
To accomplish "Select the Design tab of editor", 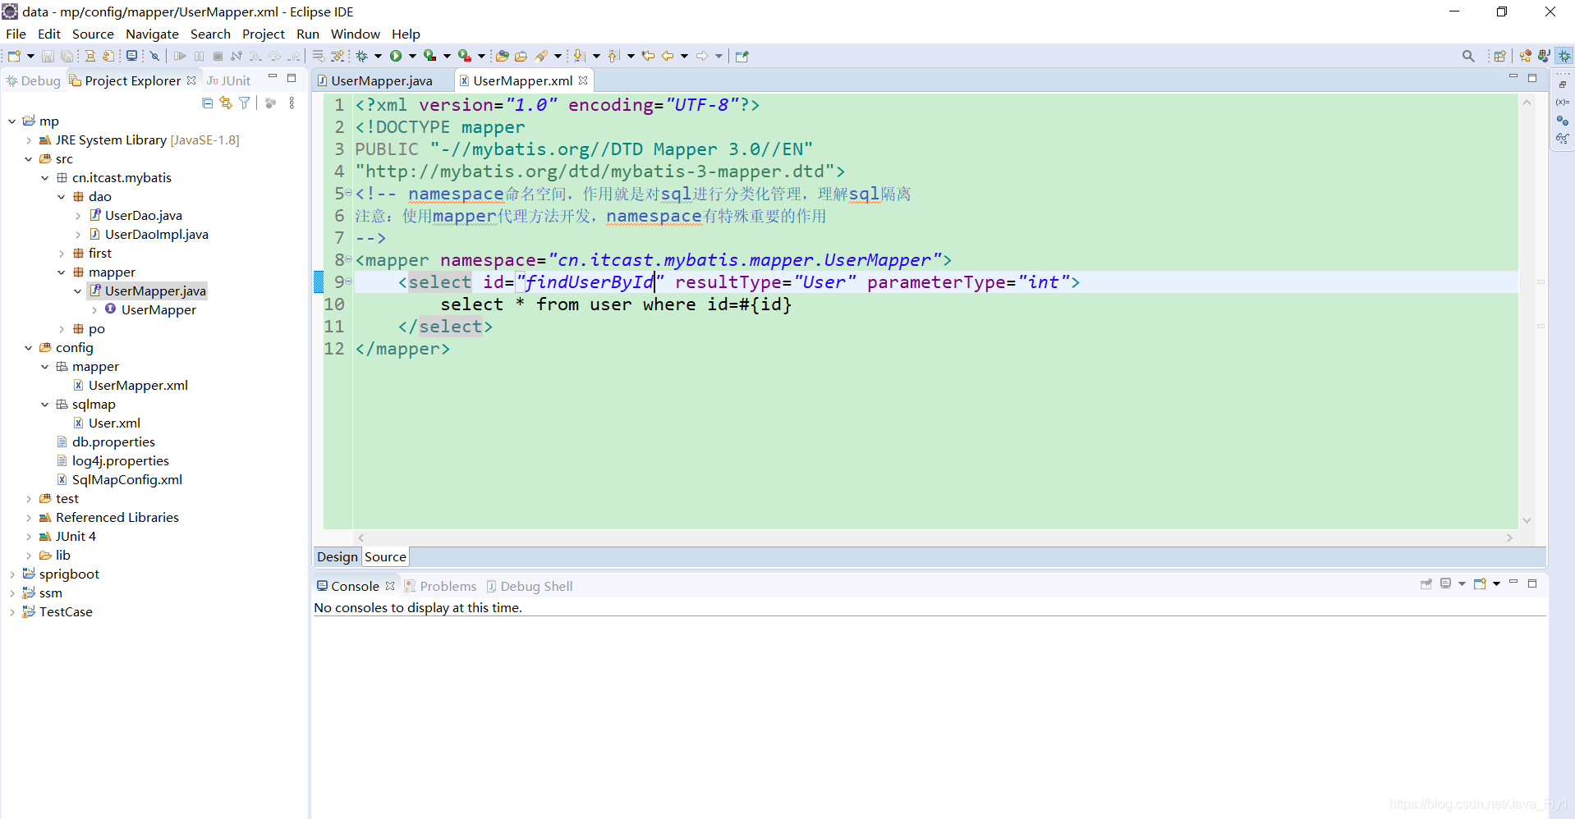I will coord(337,556).
